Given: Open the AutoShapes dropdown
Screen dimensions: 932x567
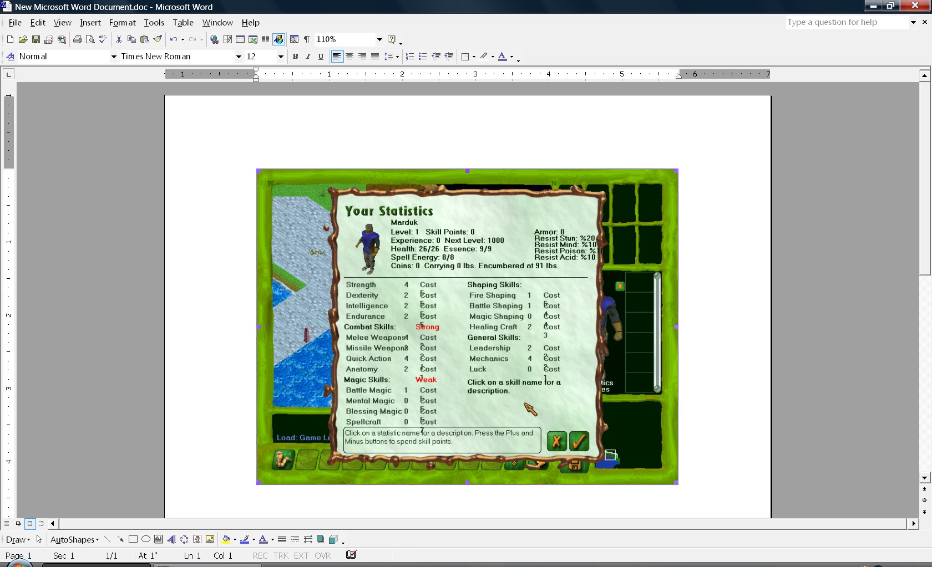Looking at the screenshot, I should click(75, 539).
